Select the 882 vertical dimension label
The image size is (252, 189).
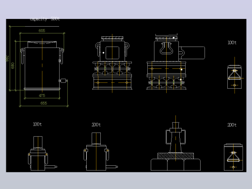pos(7,59)
